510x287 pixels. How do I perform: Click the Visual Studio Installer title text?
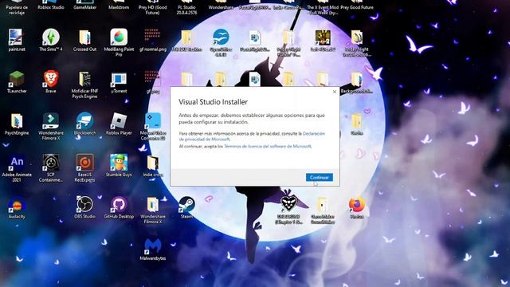[x=213, y=102]
